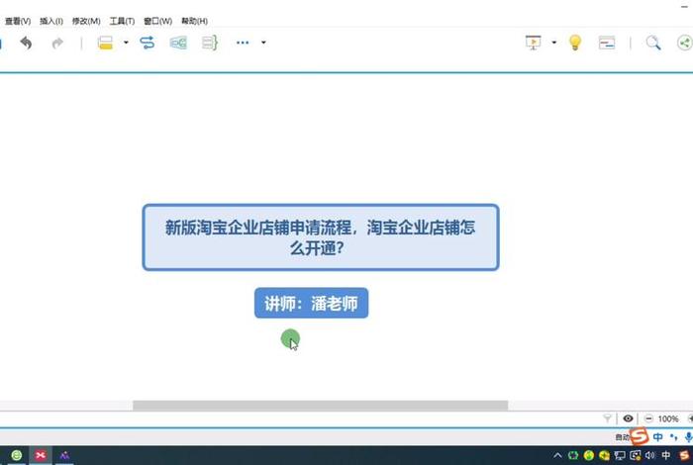Click the Undo arrow in toolbar

(26, 43)
